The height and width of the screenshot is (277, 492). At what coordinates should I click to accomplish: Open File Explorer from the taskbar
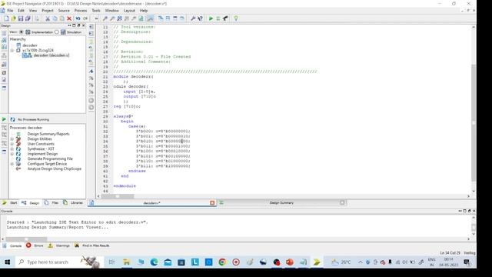[x=127, y=262]
